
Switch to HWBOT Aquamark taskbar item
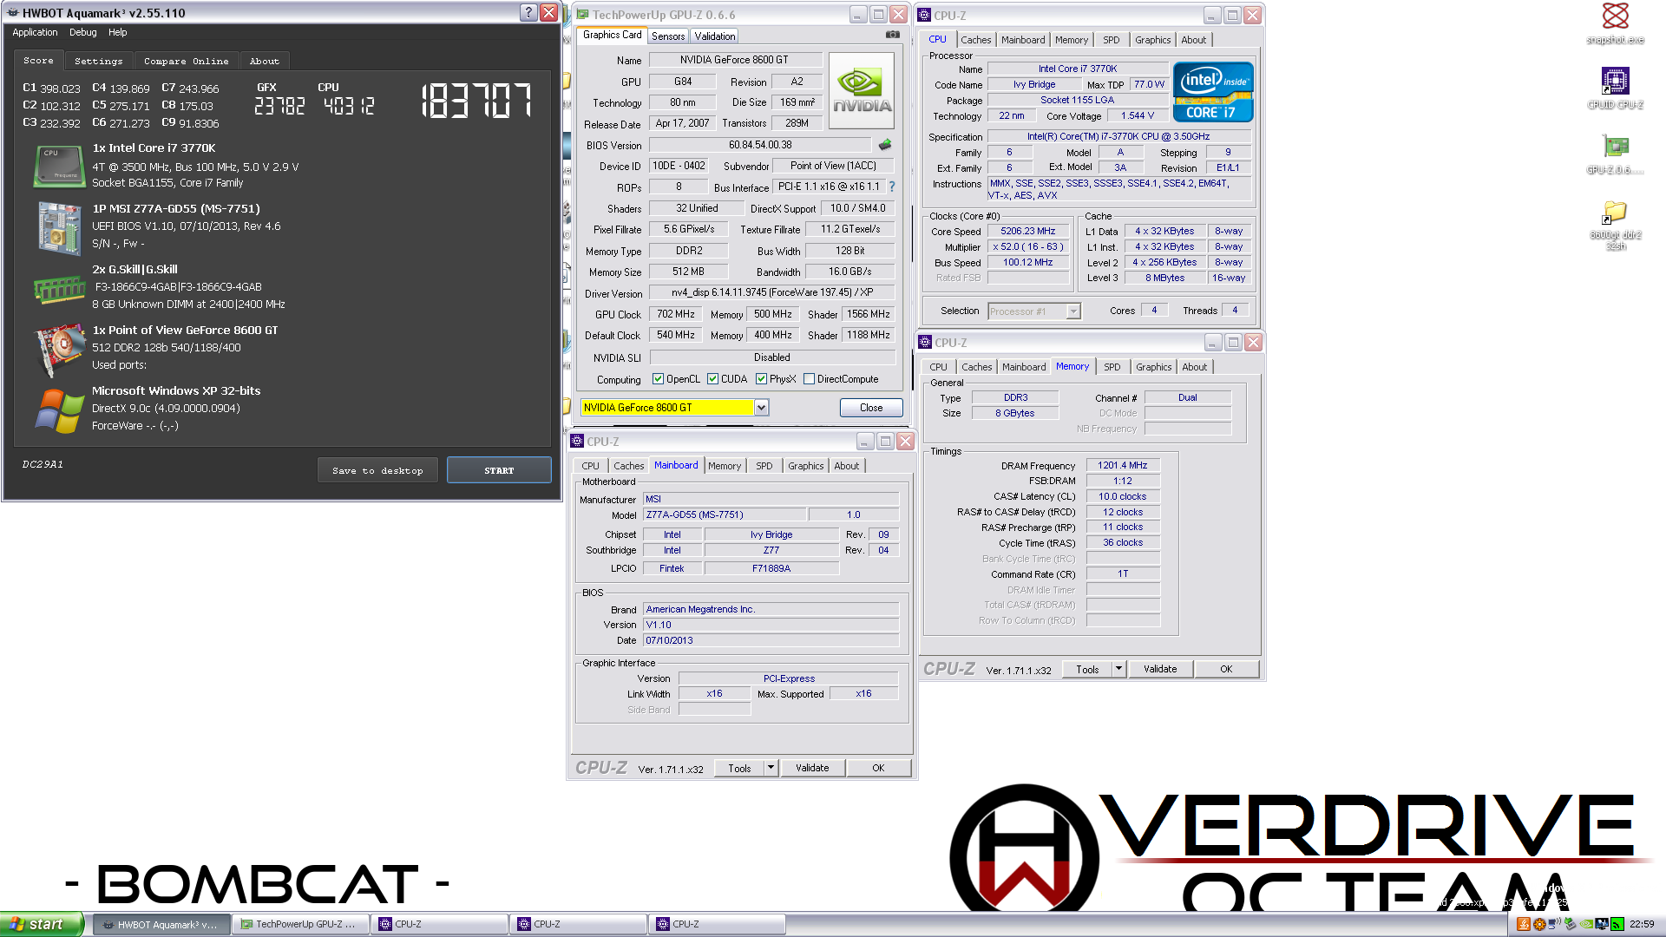click(161, 924)
